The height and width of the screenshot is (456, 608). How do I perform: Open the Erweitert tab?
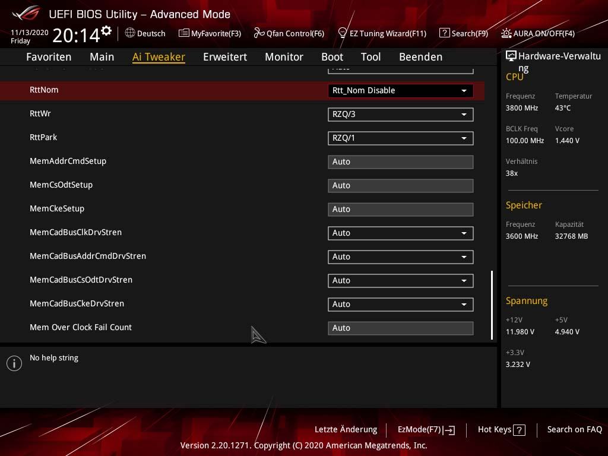click(225, 57)
